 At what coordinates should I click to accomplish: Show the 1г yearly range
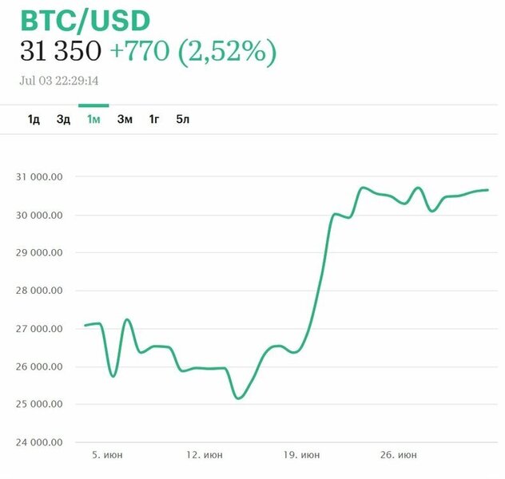point(154,120)
